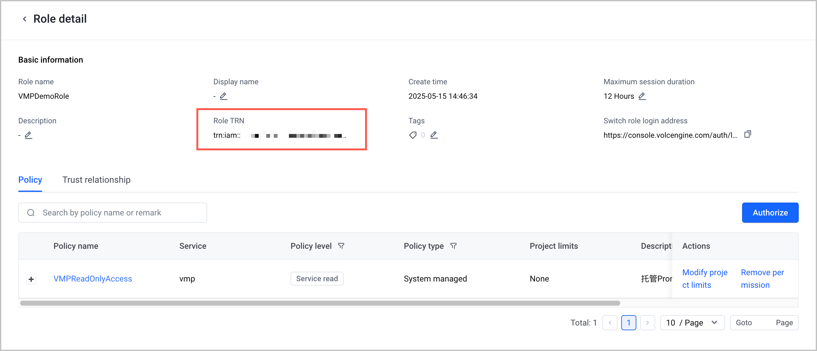Copy the switch role login address
Image resolution: width=817 pixels, height=351 pixels.
pos(747,134)
